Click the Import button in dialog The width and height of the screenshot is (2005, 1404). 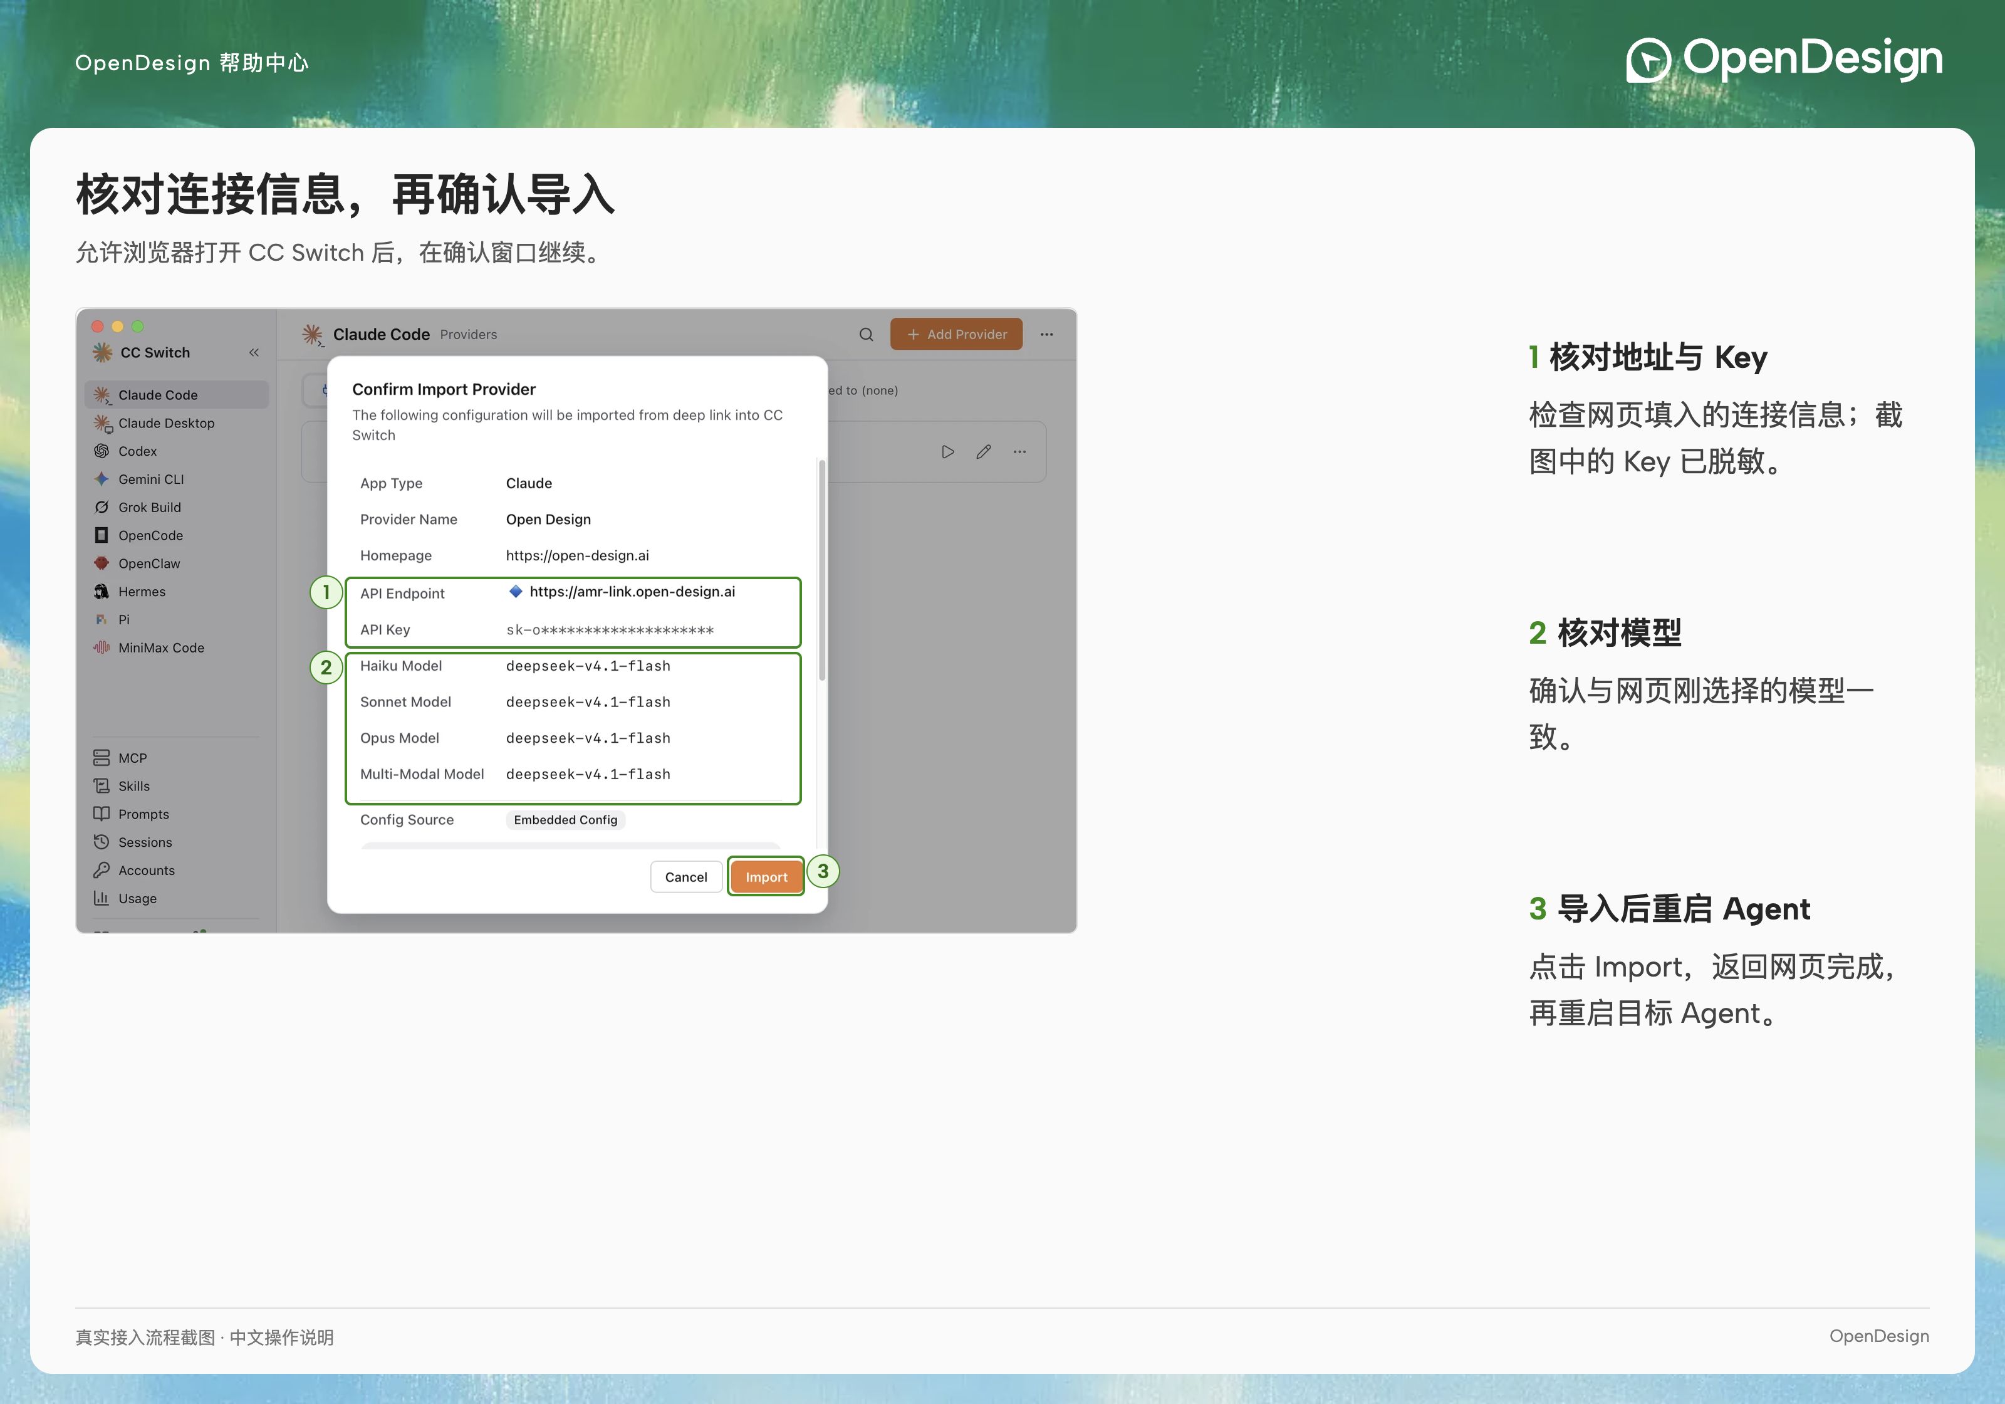(766, 876)
